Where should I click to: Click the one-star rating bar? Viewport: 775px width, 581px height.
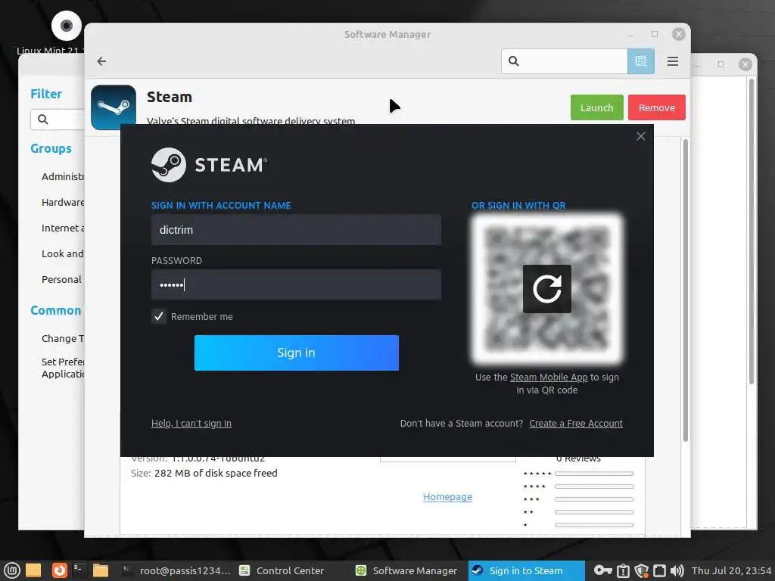[593, 525]
